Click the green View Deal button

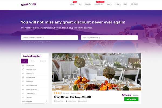click(131, 99)
